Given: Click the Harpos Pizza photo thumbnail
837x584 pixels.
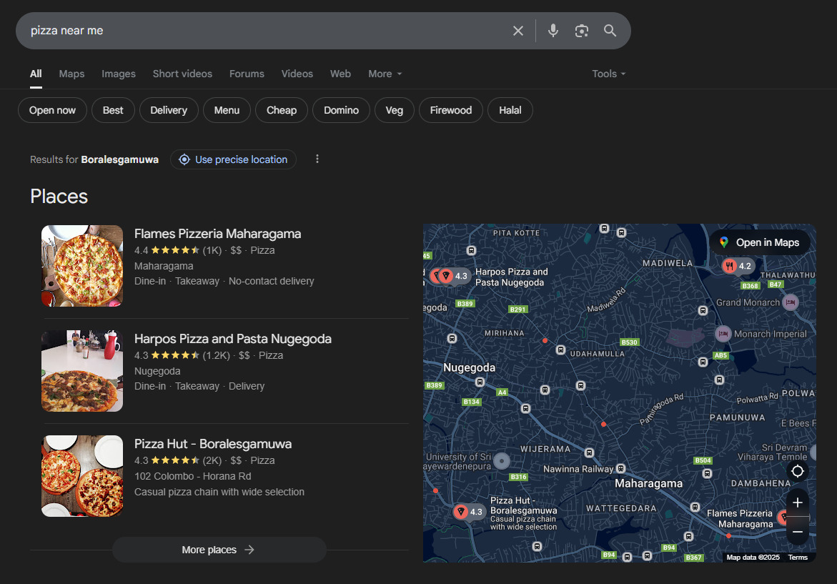Looking at the screenshot, I should point(82,371).
